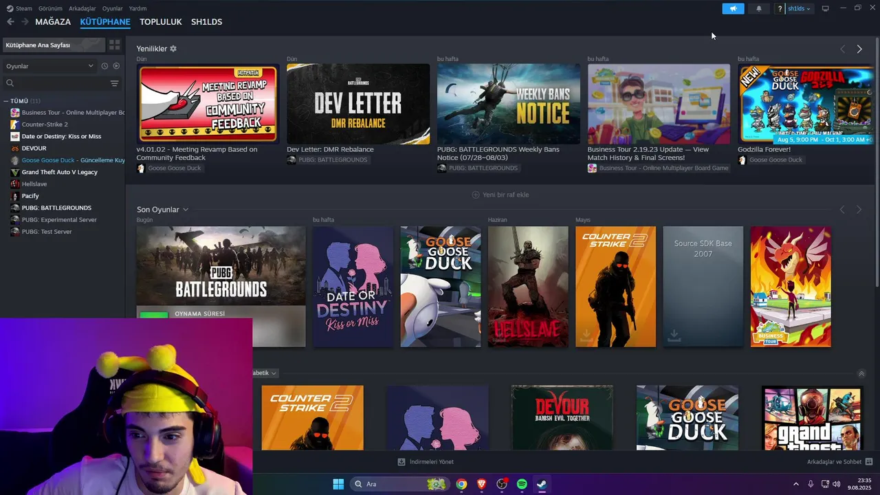Select Pacify in game list
This screenshot has height=495, width=880.
click(30, 196)
